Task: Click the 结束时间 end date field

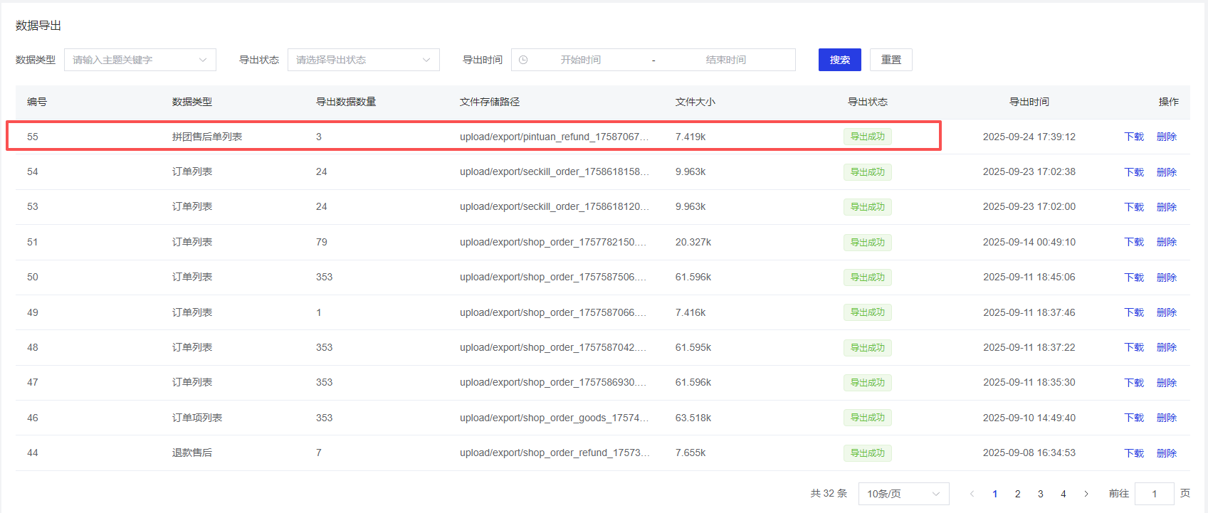Action: 725,60
